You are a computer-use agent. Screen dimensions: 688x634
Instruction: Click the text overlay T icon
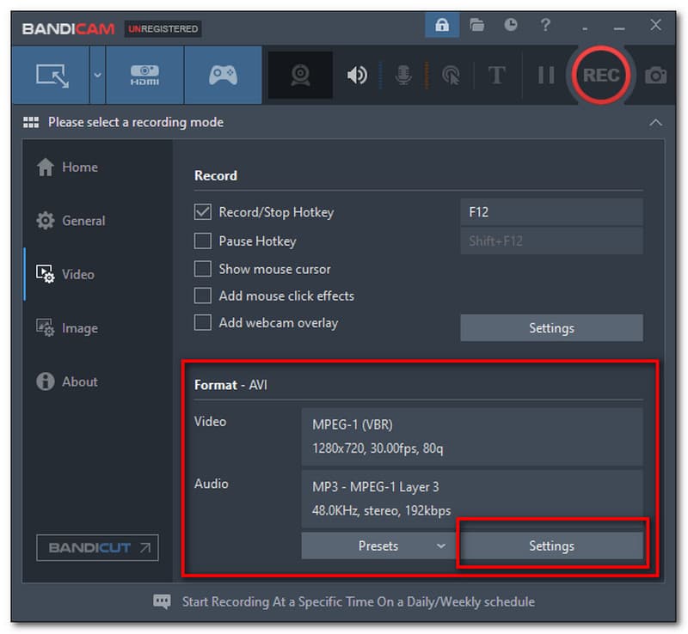[496, 76]
